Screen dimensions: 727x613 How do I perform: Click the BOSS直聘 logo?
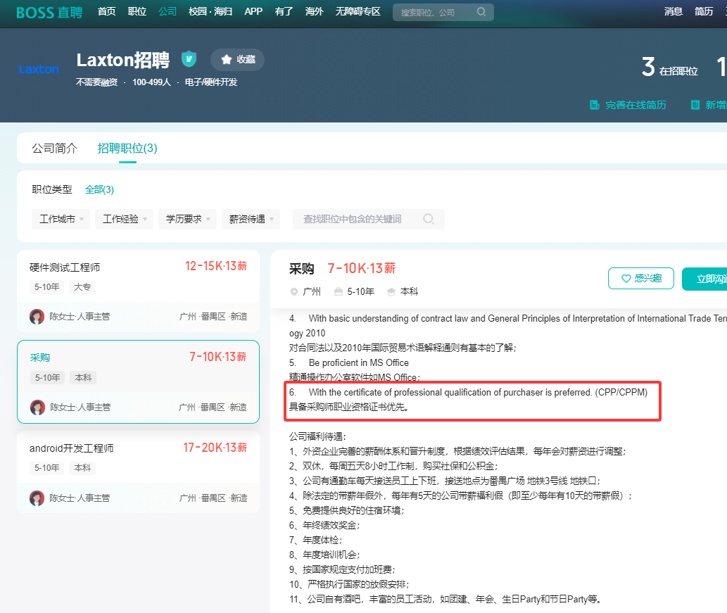tap(48, 12)
